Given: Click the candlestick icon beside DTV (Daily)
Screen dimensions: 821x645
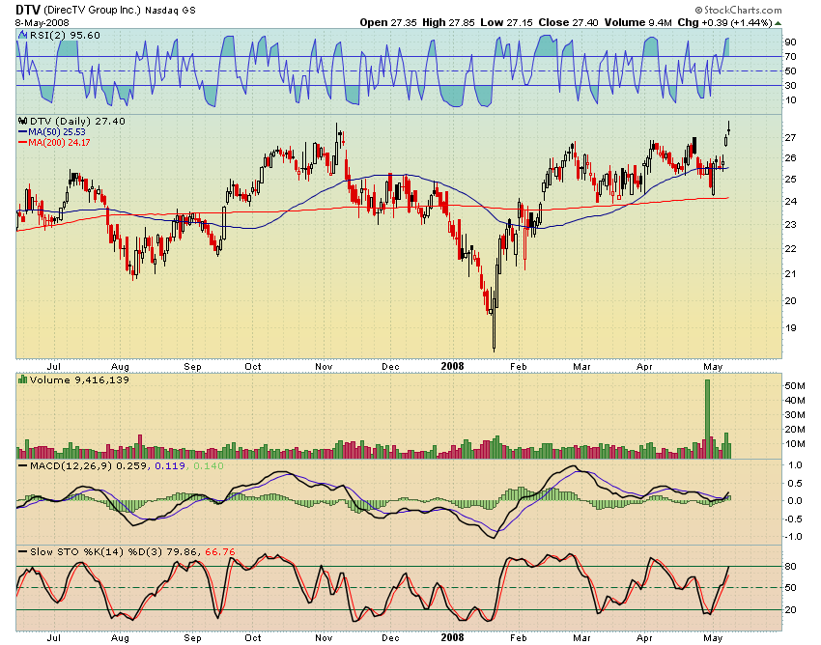Looking at the screenshot, I should [23, 121].
